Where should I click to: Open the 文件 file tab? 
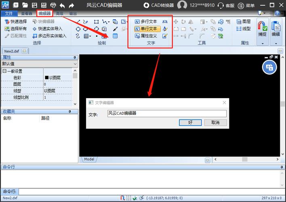tap(9, 13)
